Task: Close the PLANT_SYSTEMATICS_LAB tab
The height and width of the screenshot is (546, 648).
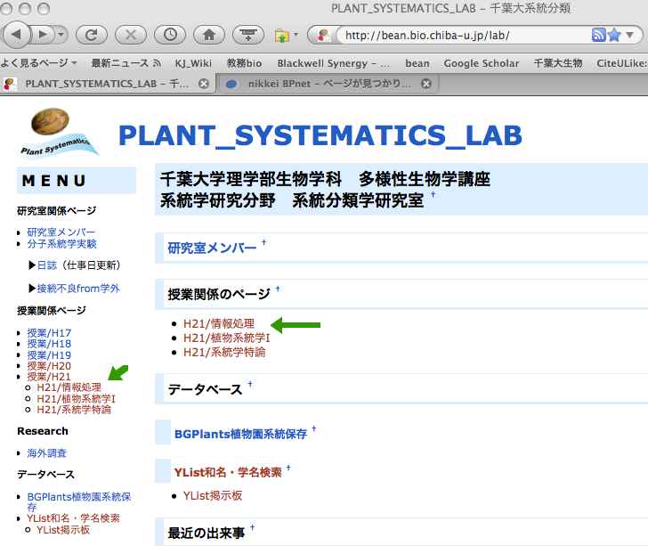Action: click(204, 84)
